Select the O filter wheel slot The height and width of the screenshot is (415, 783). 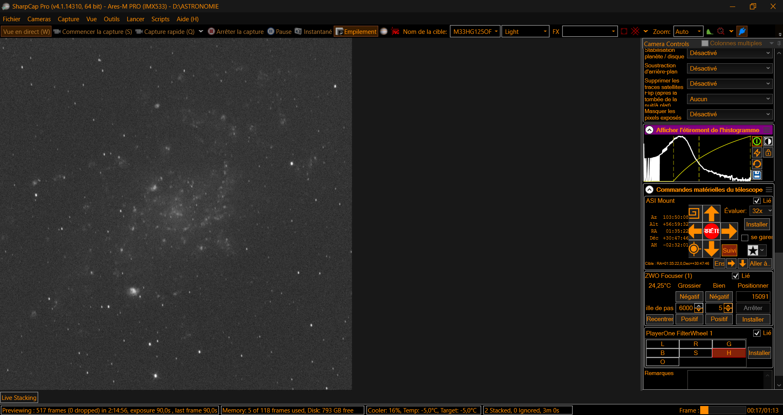(662, 362)
